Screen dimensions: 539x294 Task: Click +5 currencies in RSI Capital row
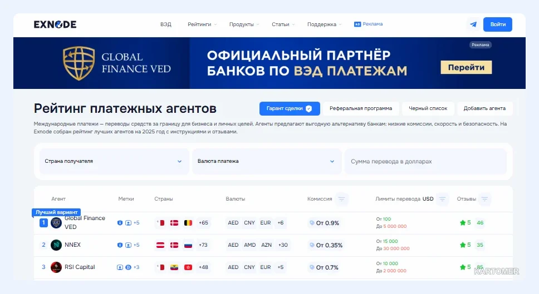click(281, 267)
